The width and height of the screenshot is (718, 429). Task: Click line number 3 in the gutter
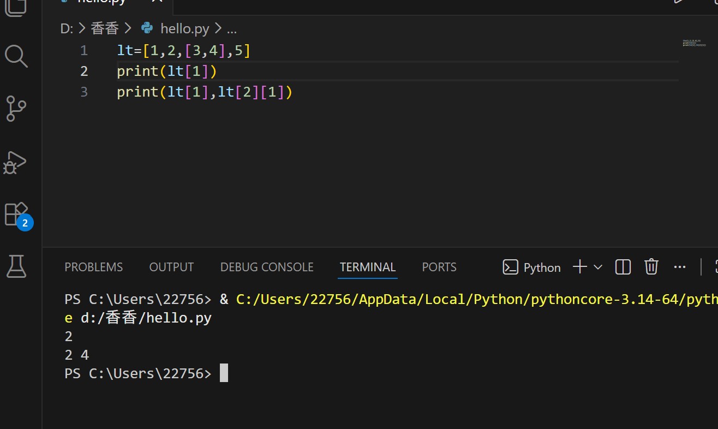coord(83,92)
